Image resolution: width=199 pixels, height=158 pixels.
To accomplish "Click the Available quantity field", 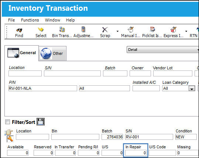I will click(18, 153).
